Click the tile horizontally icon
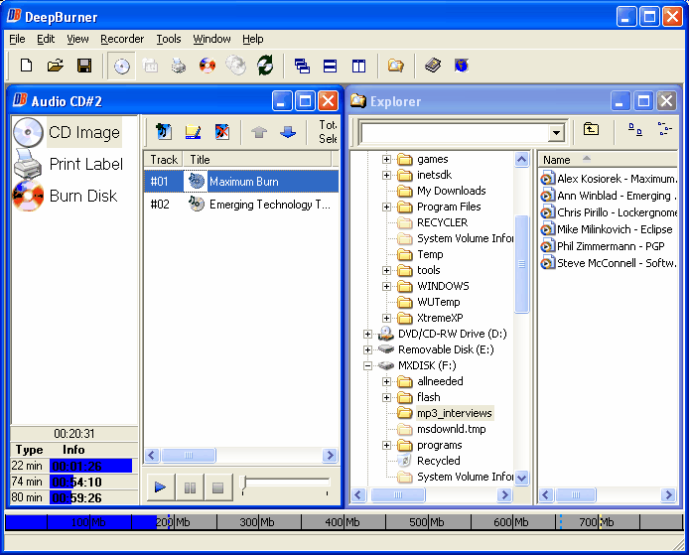The image size is (689, 555). (330, 66)
